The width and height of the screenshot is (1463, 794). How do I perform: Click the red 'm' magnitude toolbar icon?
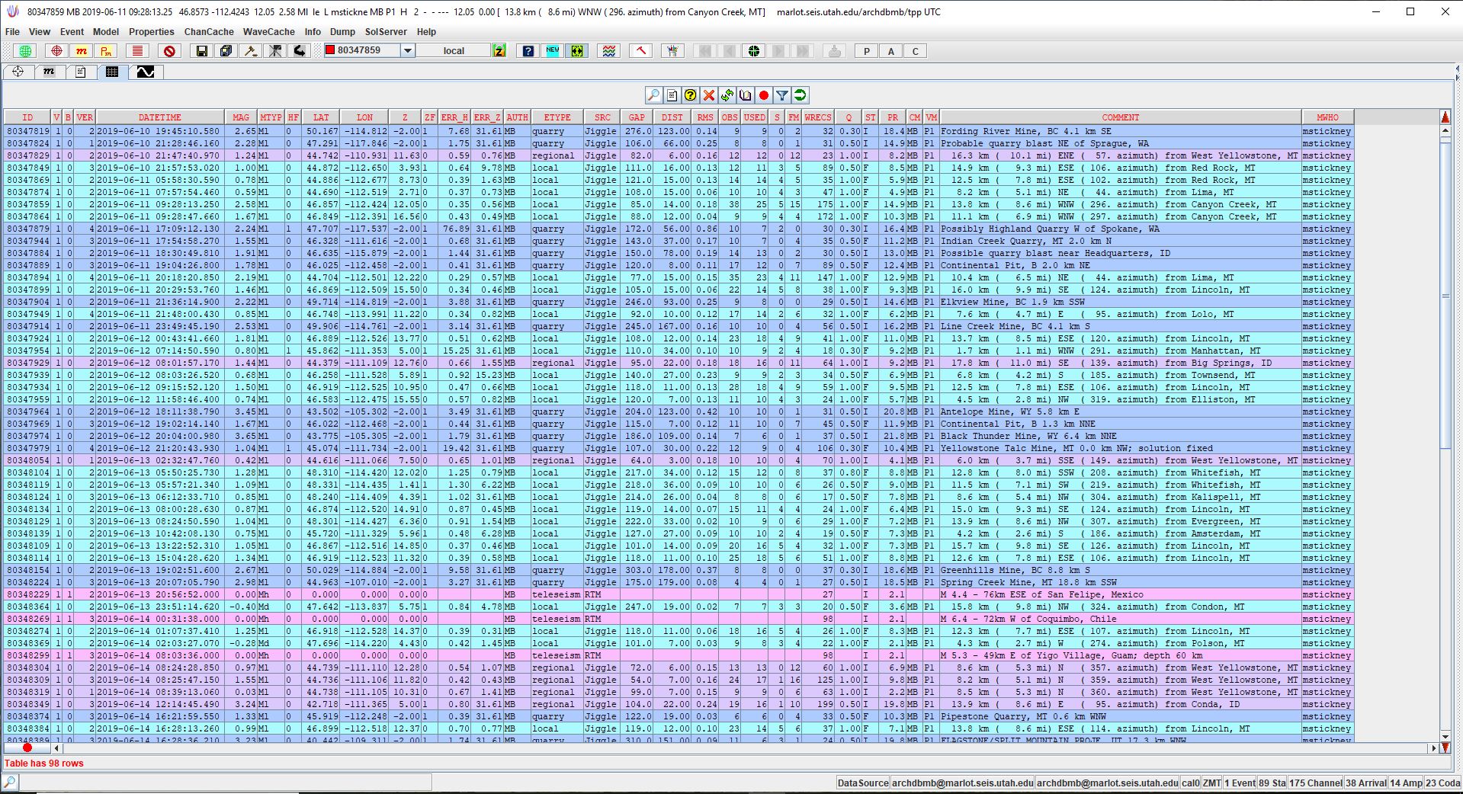[81, 51]
